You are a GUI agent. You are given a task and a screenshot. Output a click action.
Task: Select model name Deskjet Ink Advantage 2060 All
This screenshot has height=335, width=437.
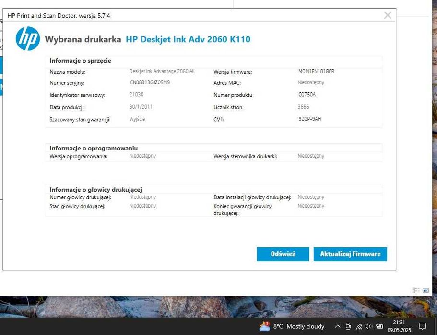pos(162,71)
